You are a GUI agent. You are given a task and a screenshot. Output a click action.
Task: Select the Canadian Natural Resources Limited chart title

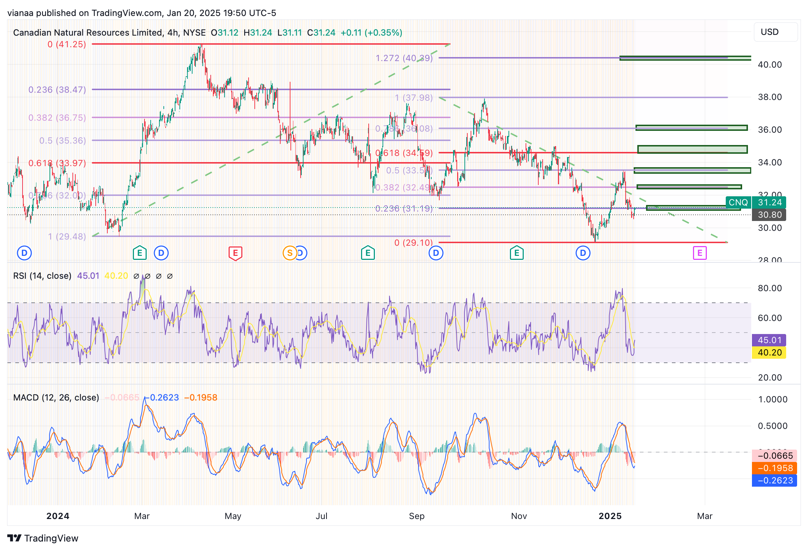pos(88,33)
